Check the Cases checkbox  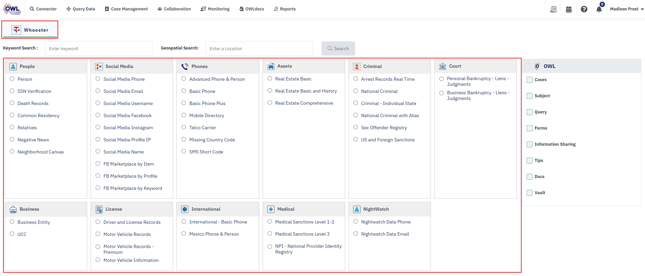(530, 80)
